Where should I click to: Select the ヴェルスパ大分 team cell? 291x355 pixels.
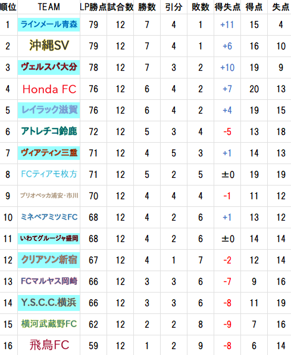click(49, 67)
